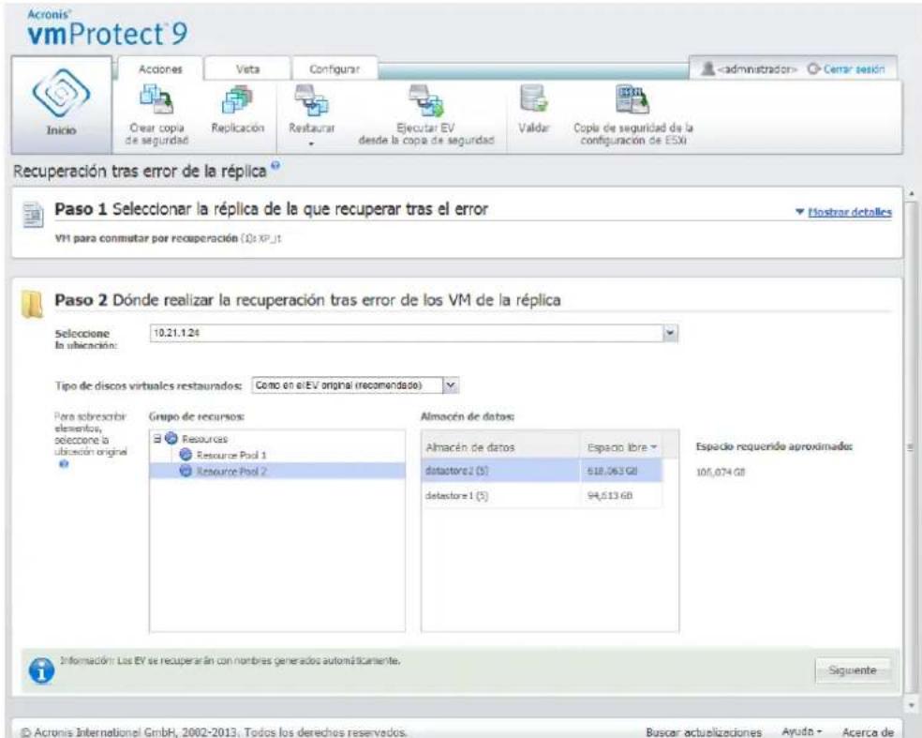Open Tipo de discos virtuales dropdown arrow
The height and width of the screenshot is (738, 922).
(x=451, y=385)
